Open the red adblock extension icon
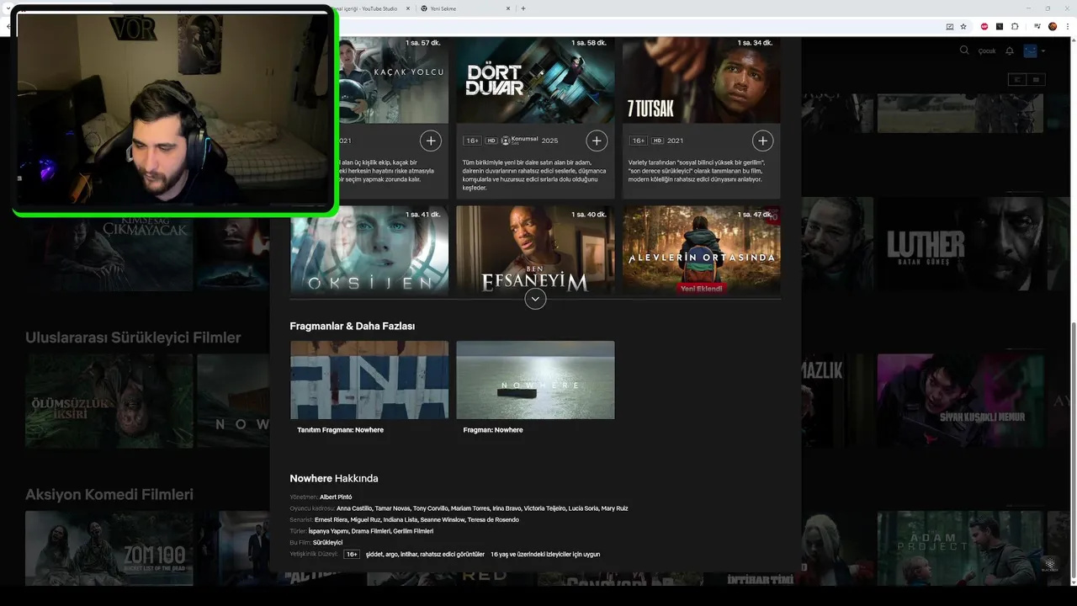1077x606 pixels. [984, 26]
